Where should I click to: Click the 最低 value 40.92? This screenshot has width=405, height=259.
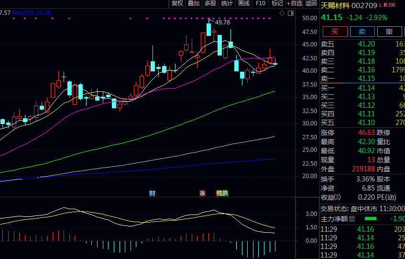pos(366,150)
